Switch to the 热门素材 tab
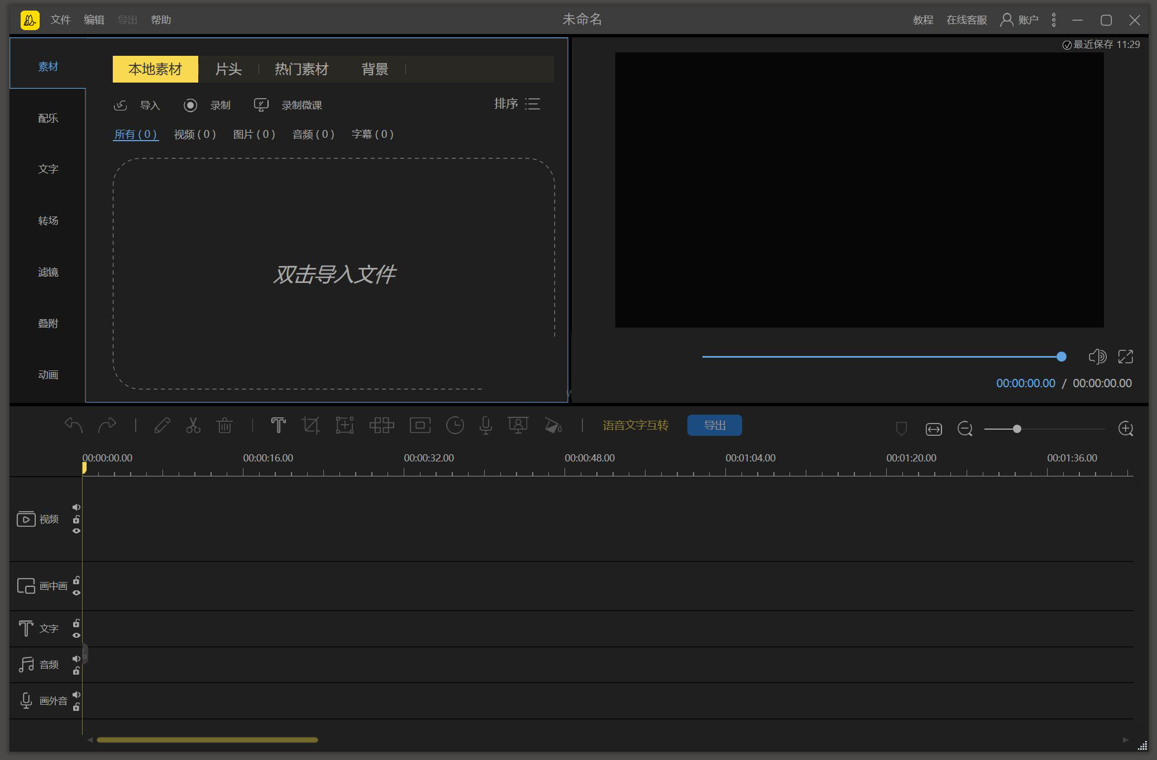The image size is (1157, 760). point(301,69)
